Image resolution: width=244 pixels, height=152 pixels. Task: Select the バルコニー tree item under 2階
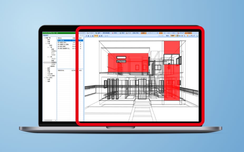(54, 58)
